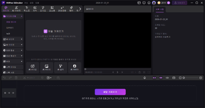Open the 화면전환 transition tab
Screen dimensions: 205x108
pos(62,9)
